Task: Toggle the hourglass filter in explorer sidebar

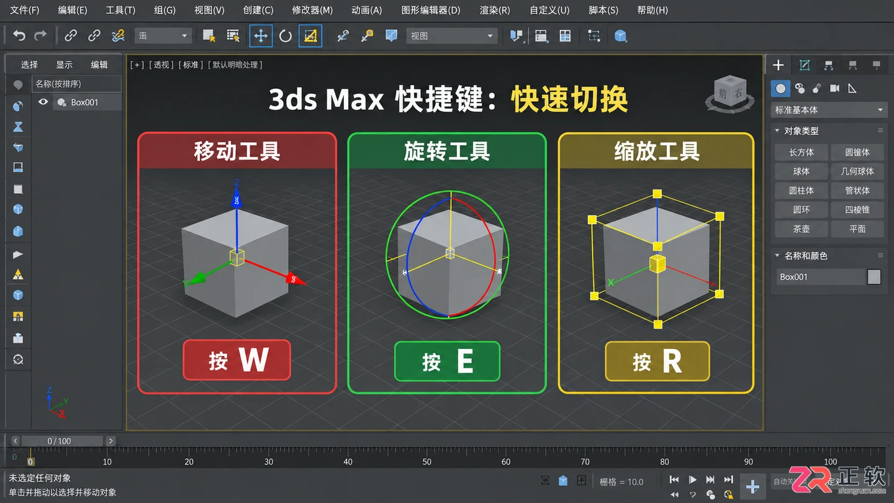Action: pyautogui.click(x=18, y=126)
